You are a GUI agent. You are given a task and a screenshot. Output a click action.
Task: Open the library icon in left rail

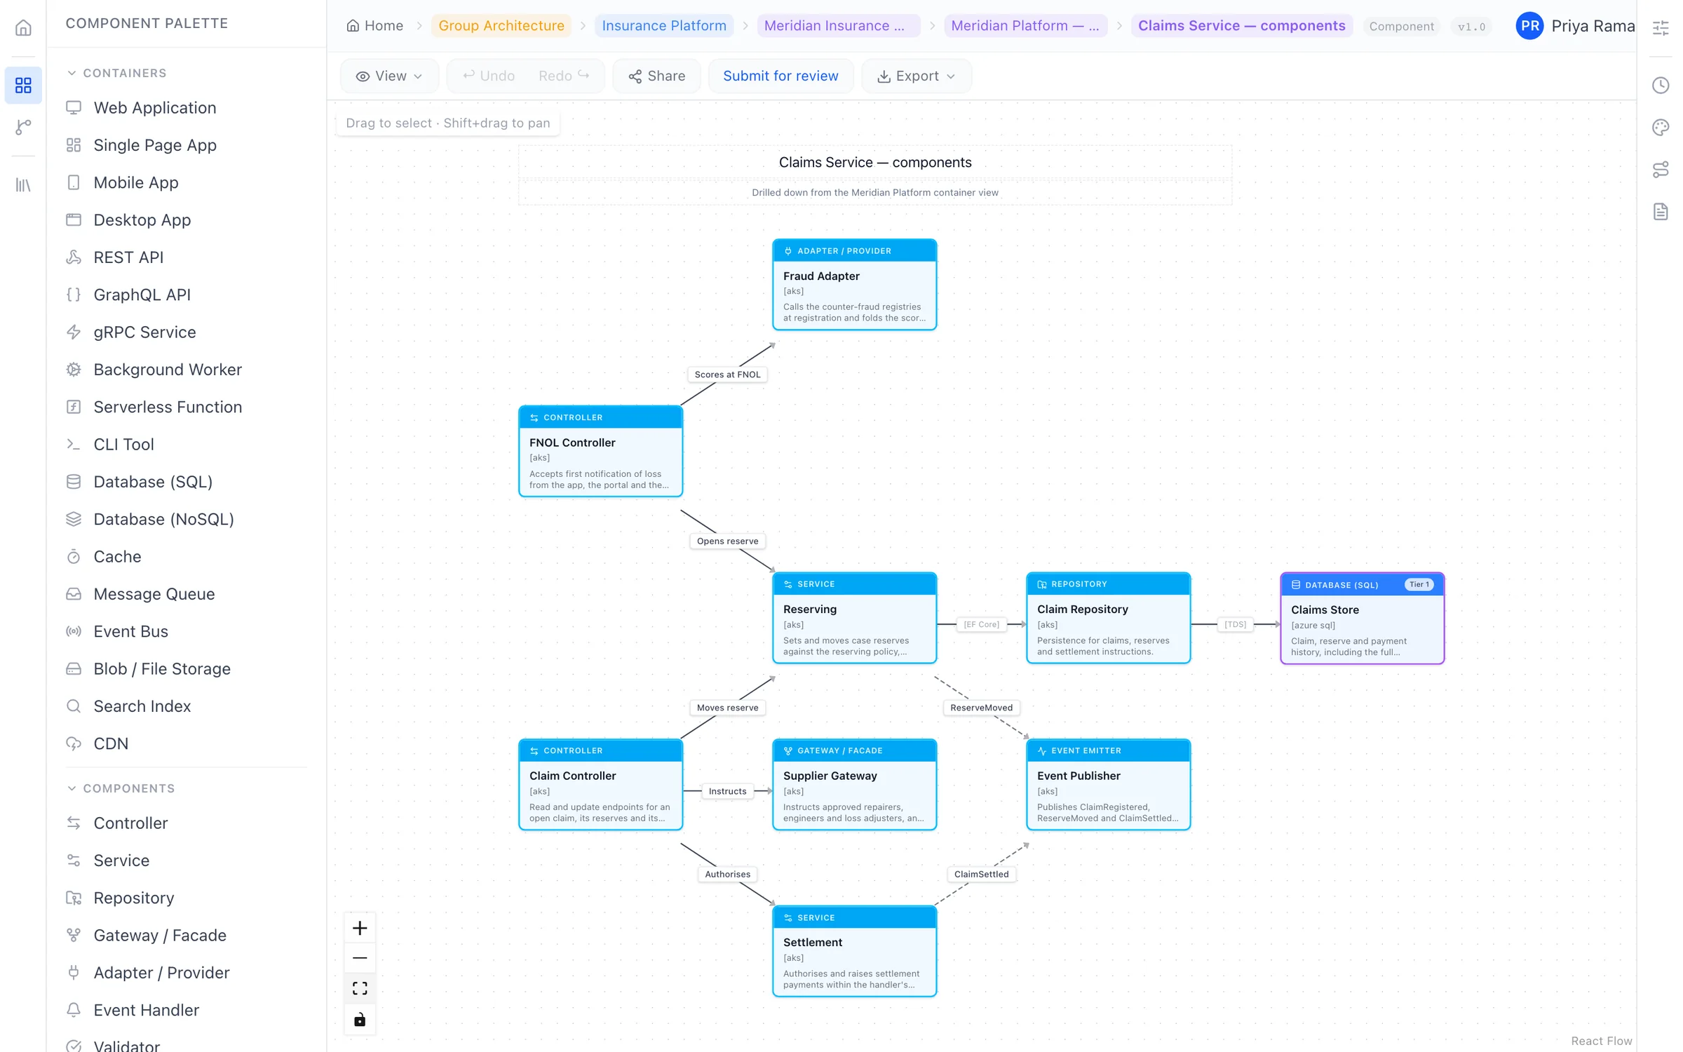[x=23, y=185]
